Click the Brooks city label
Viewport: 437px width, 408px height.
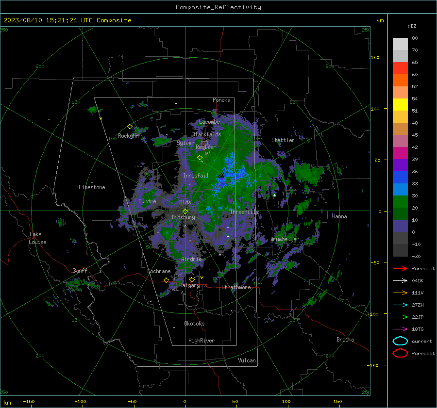pos(345,340)
